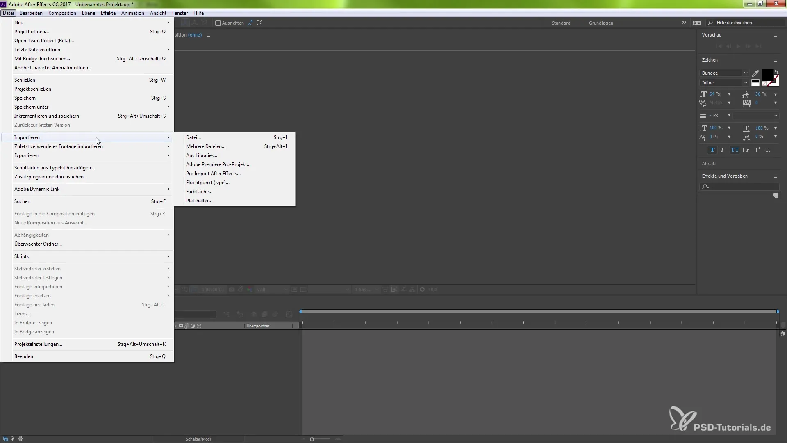787x443 pixels.
Task: Swap fill and stroke colors arrow
Action: (776, 72)
